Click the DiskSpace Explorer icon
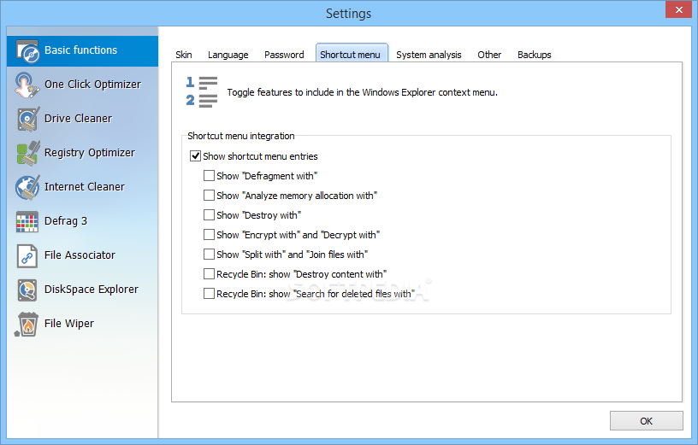This screenshot has height=445, width=698. 27,290
